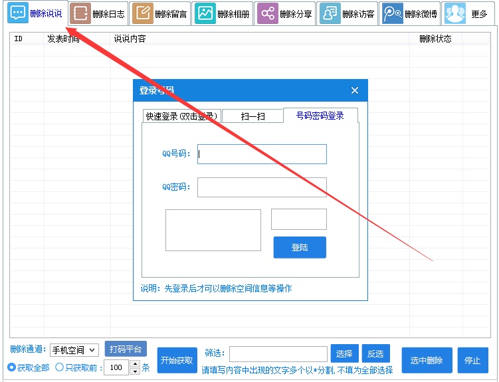Click the 说说内容 column header
499x382 pixels.
[260, 39]
